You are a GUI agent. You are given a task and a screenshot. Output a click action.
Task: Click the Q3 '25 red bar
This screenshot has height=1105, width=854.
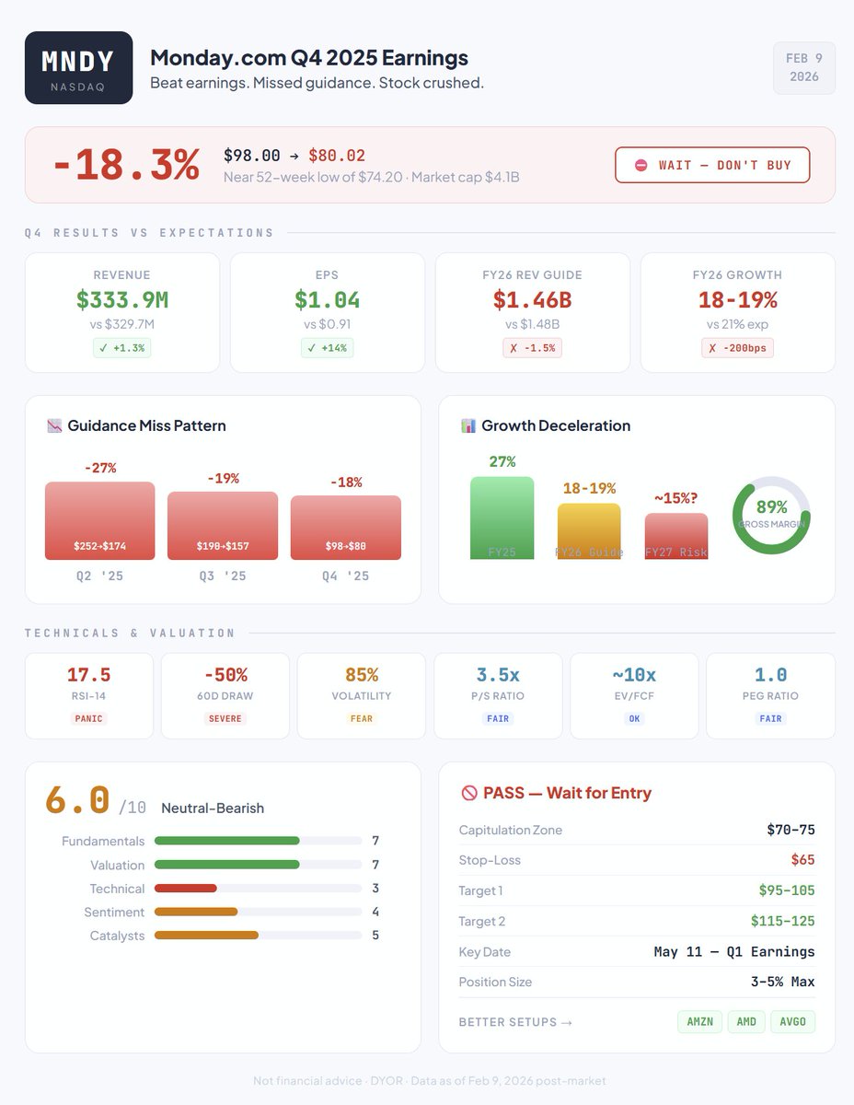click(x=223, y=526)
